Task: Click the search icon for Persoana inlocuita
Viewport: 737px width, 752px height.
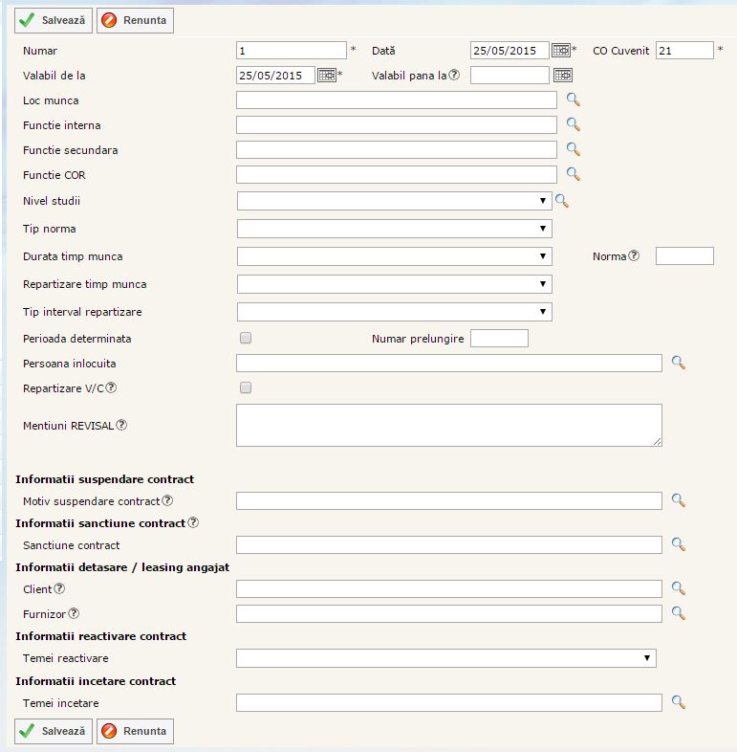Action: coord(679,363)
